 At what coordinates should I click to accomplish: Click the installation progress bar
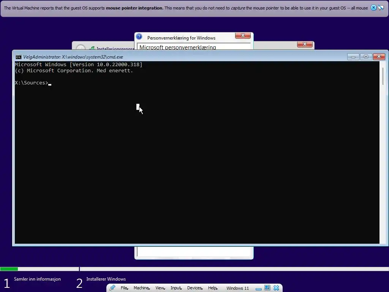pyautogui.click(x=194, y=269)
